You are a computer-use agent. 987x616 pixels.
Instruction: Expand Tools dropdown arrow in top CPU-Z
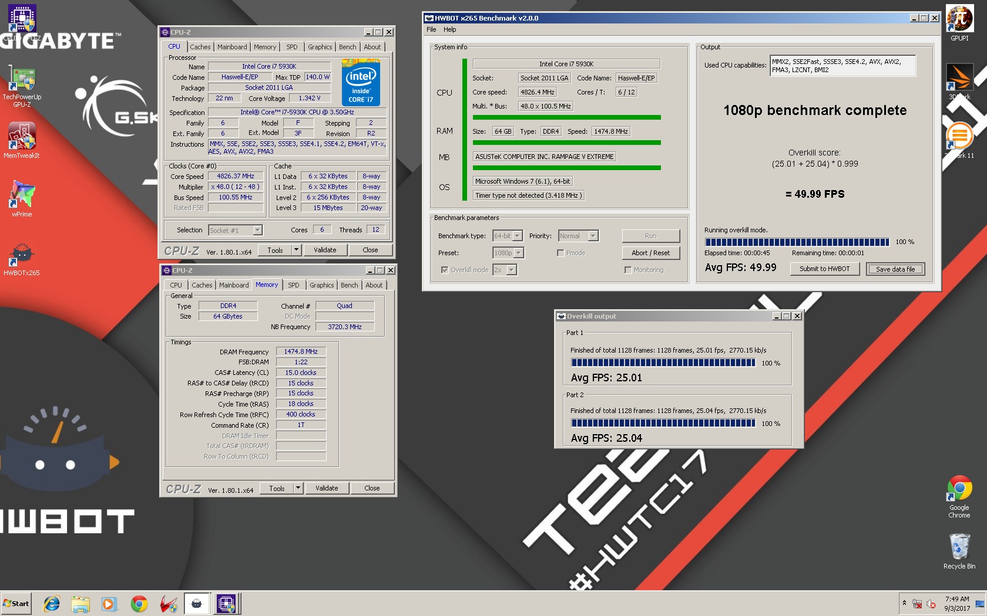click(297, 250)
